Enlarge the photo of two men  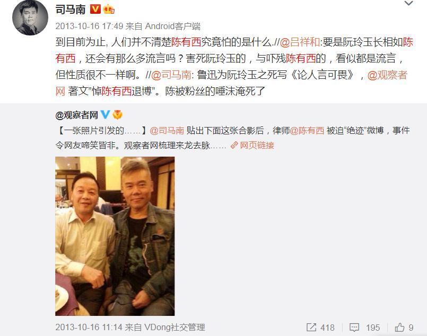(x=115, y=236)
